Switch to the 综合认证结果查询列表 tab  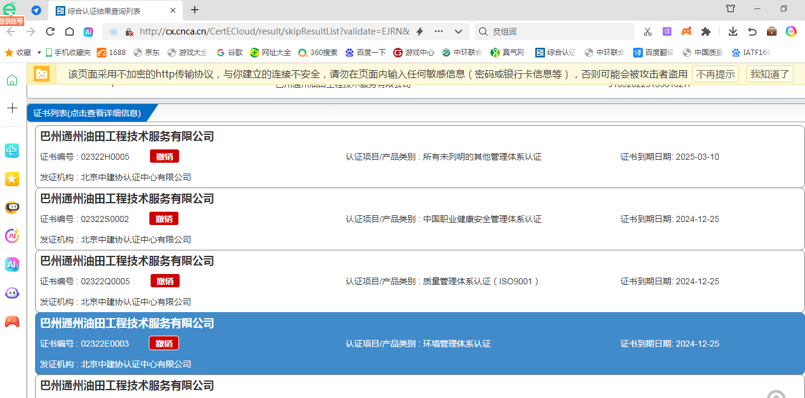click(x=115, y=10)
